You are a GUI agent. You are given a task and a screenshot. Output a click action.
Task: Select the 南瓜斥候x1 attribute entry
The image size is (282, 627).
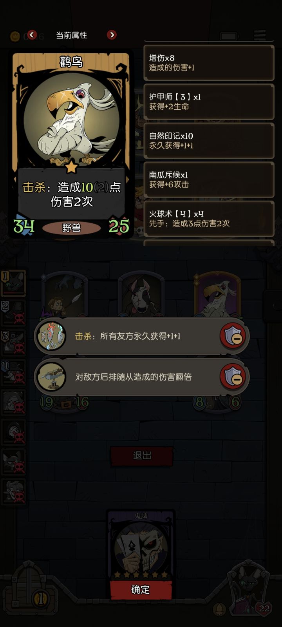pos(209,180)
